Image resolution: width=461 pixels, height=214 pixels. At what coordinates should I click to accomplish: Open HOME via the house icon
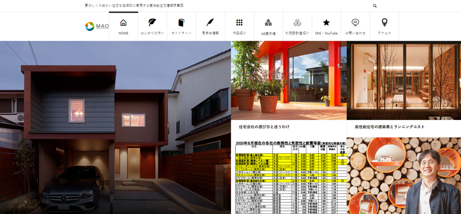[123, 22]
